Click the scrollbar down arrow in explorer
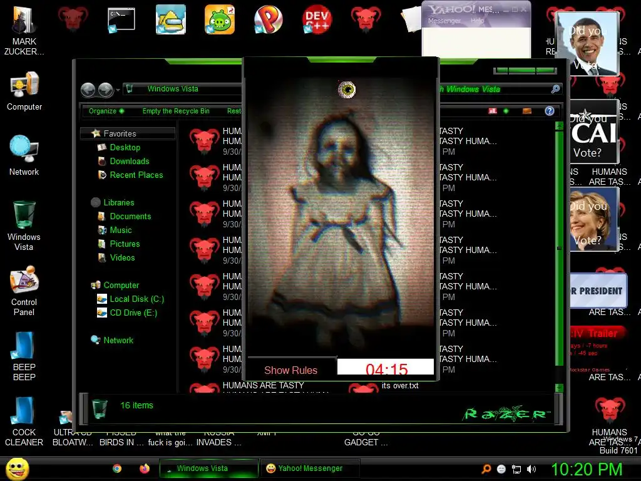 (x=559, y=388)
